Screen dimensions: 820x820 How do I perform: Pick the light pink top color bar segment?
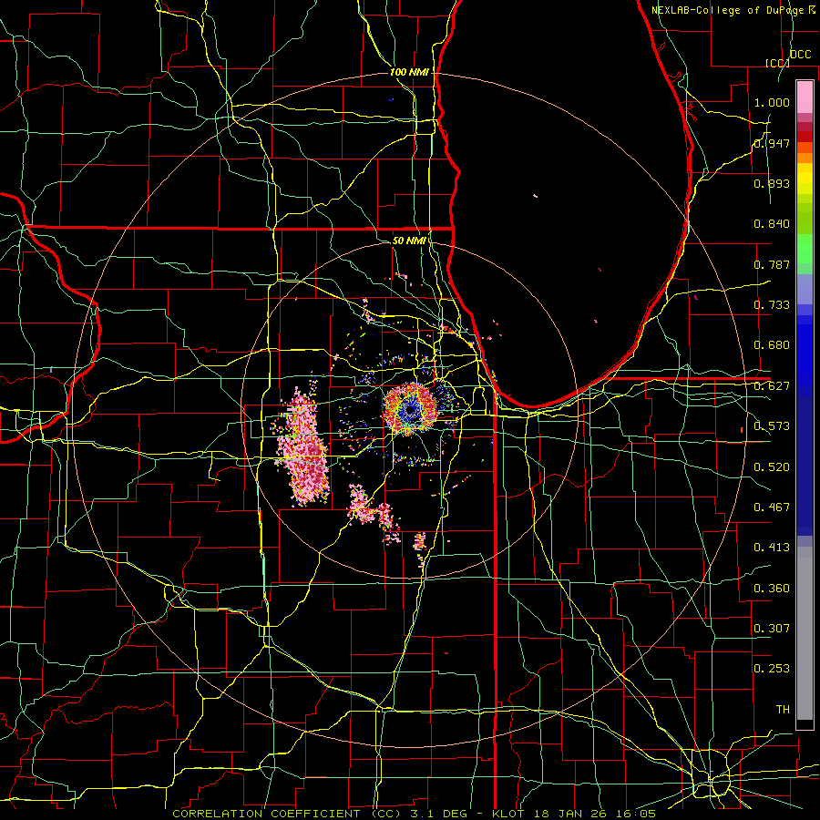pos(805,97)
